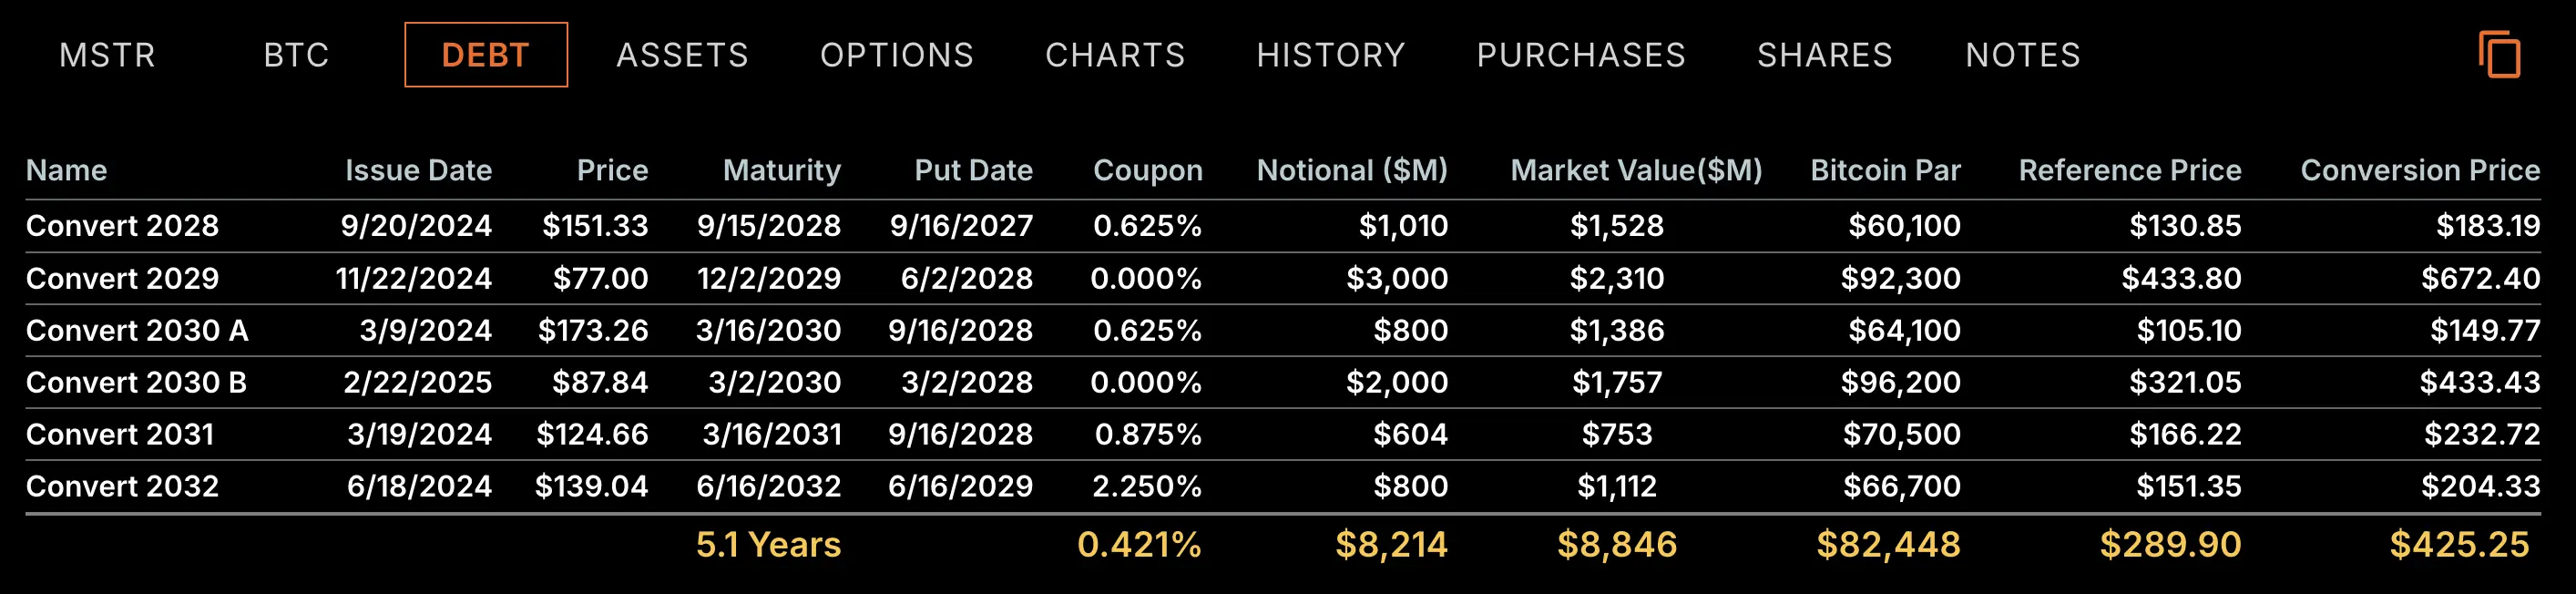Image resolution: width=2576 pixels, height=594 pixels.
Task: Select the Convert 2029 entry
Action: 122,278
